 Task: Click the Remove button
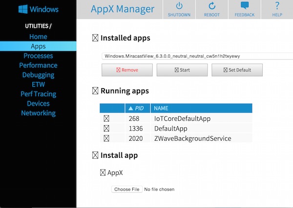click(127, 70)
